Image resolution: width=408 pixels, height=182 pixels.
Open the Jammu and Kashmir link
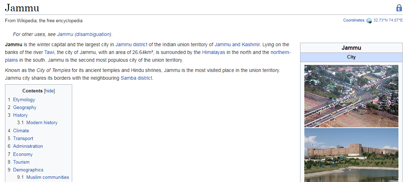237,44
